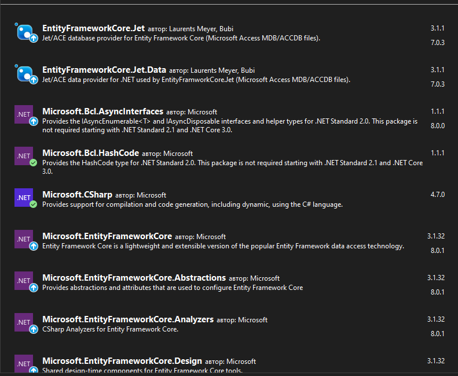458x376 pixels.
Task: Click author Microsoft of Microsoft.CSharp
Action: 152,195
